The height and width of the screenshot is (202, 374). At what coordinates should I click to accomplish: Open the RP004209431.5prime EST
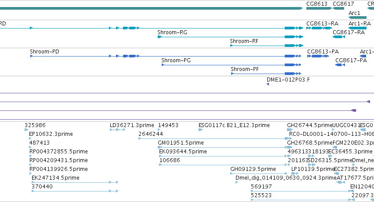(x=58, y=160)
